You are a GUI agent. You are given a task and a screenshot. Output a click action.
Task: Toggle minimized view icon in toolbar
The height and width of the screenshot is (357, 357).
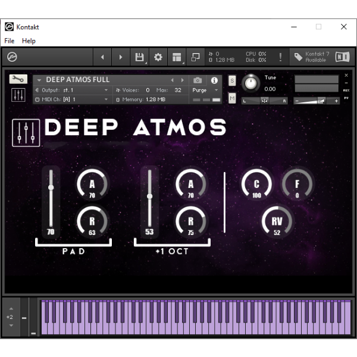(195, 57)
